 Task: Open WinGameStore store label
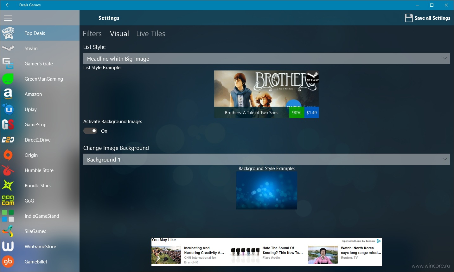point(40,246)
